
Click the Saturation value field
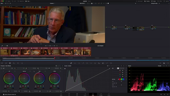[x=40, y=91]
